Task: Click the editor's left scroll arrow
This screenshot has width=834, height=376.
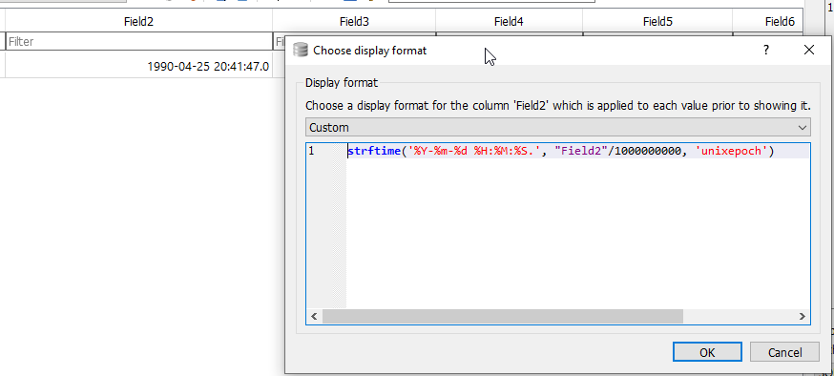Action: (x=314, y=317)
